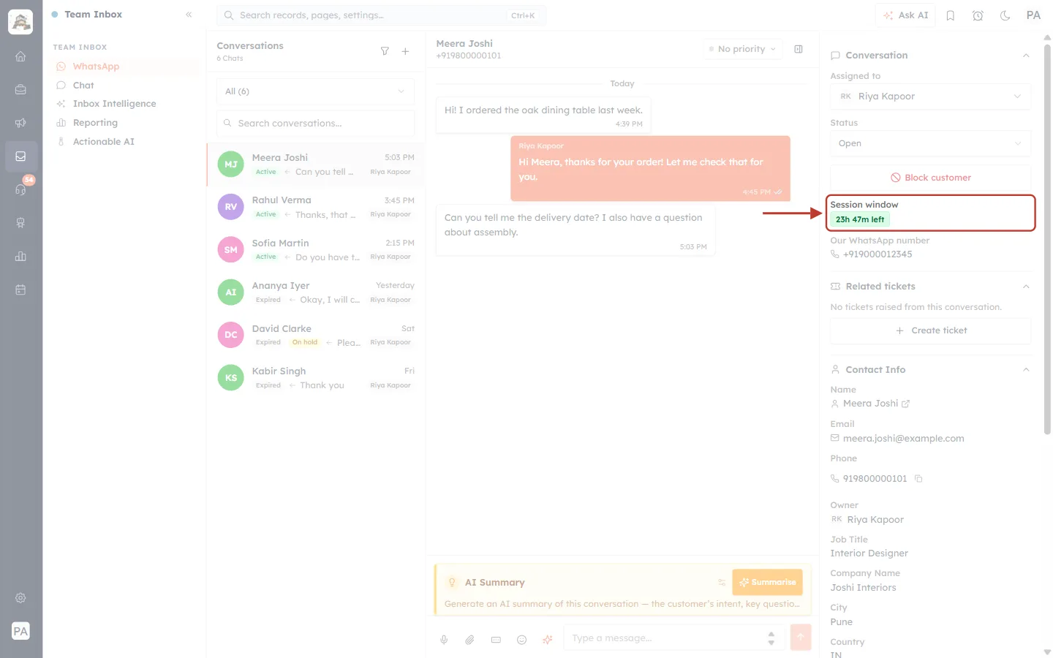Open the emoji picker in the composer
1053x658 pixels.
(x=522, y=640)
